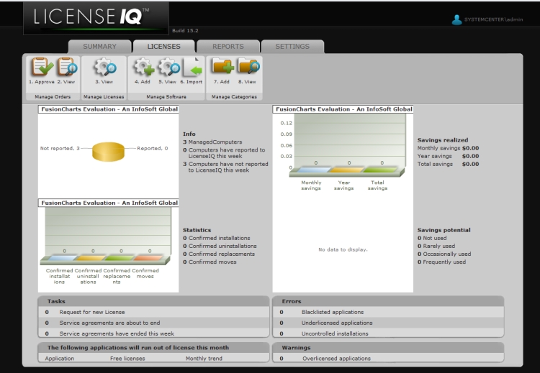Open the View orders icon
Screen dimensions: 540x373
point(67,67)
